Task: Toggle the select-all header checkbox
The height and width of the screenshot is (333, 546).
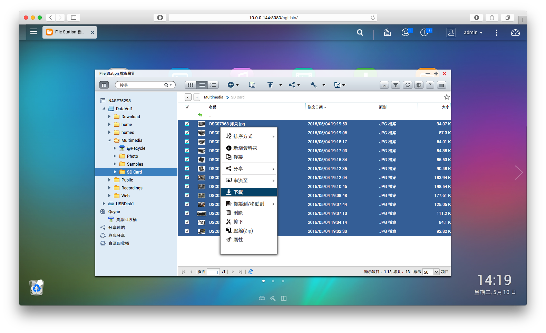Action: coord(187,107)
